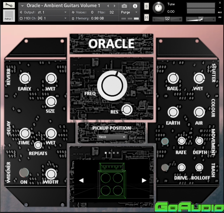Open the wrench instrument edit tool
Screen dimensions: 224x213
[9, 5]
